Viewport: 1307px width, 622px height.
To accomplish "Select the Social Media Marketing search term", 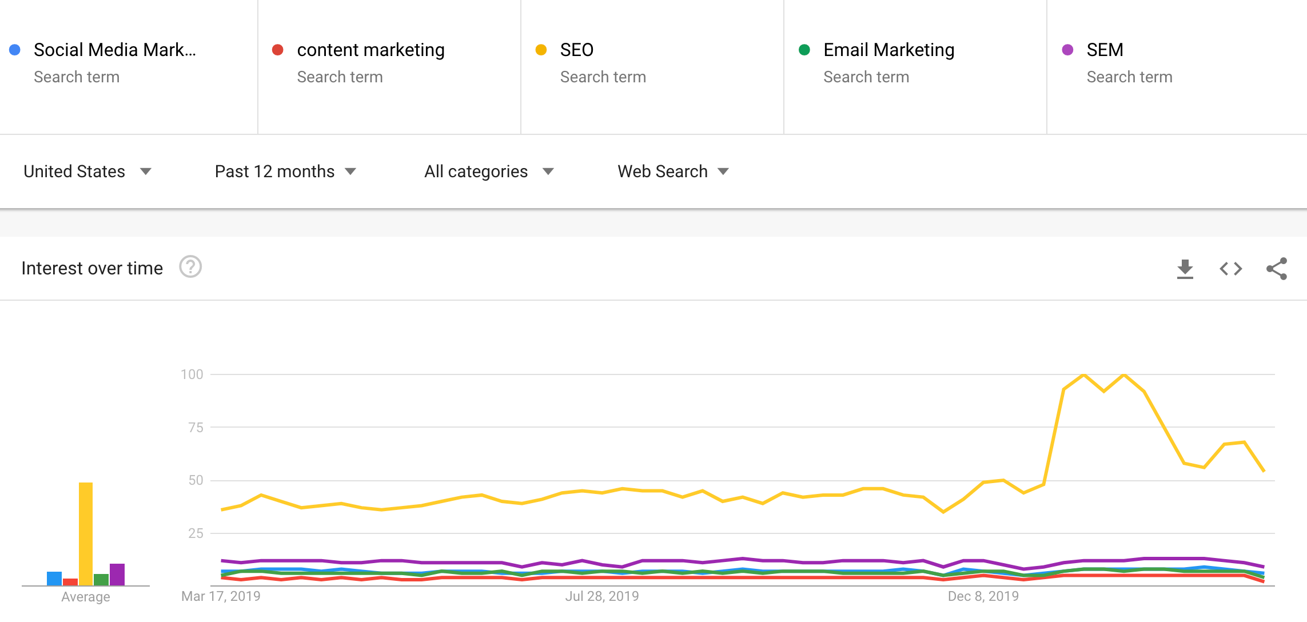I will tap(114, 50).
